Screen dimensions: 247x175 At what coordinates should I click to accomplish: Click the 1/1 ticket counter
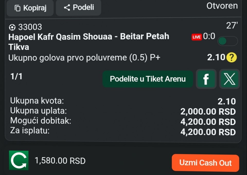point(16,77)
